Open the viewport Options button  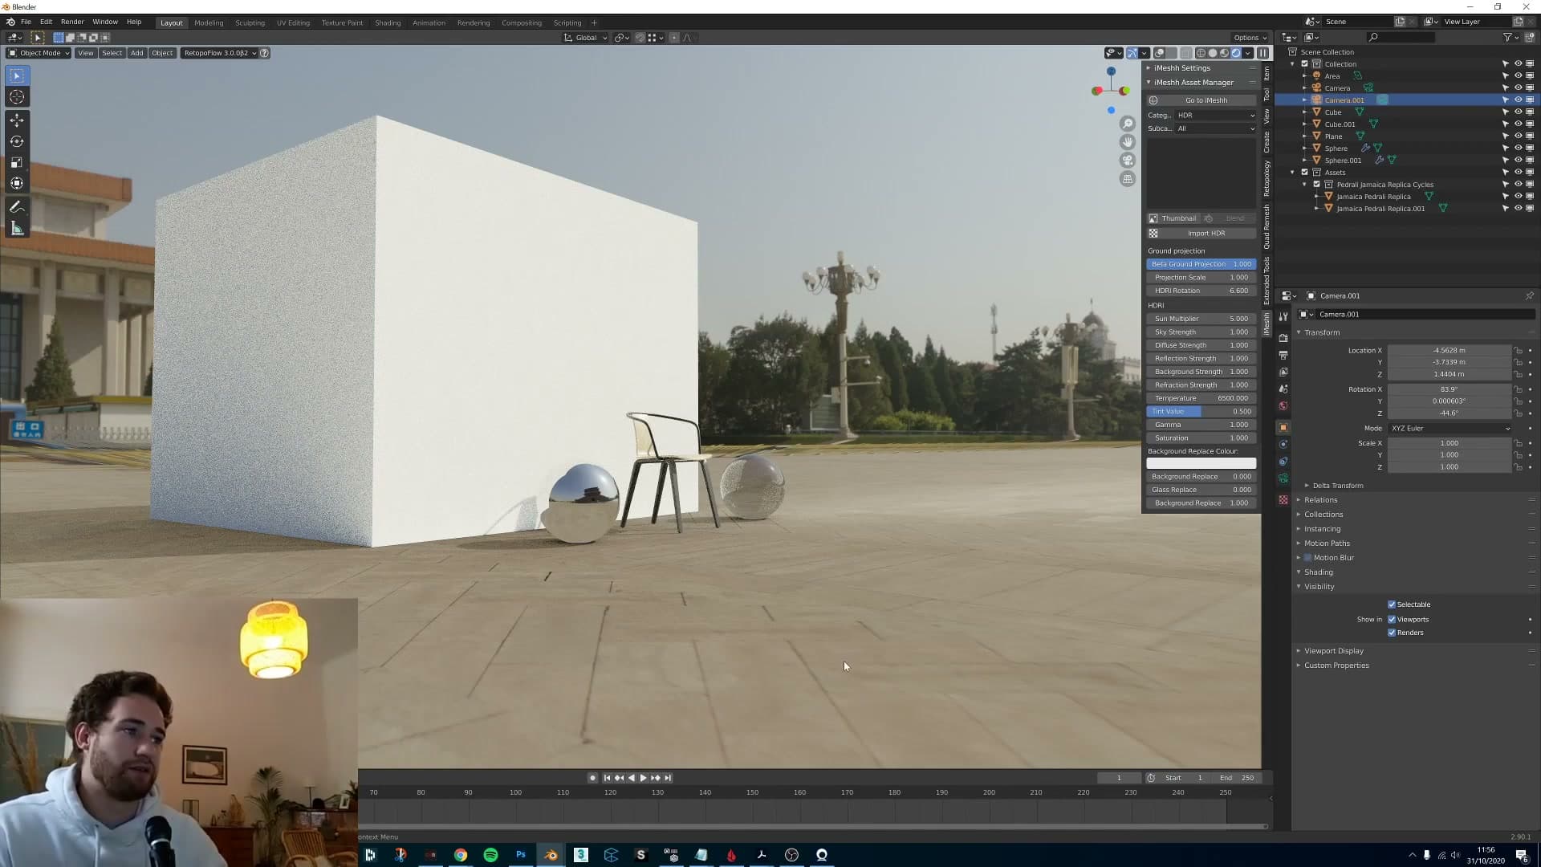coord(1250,38)
